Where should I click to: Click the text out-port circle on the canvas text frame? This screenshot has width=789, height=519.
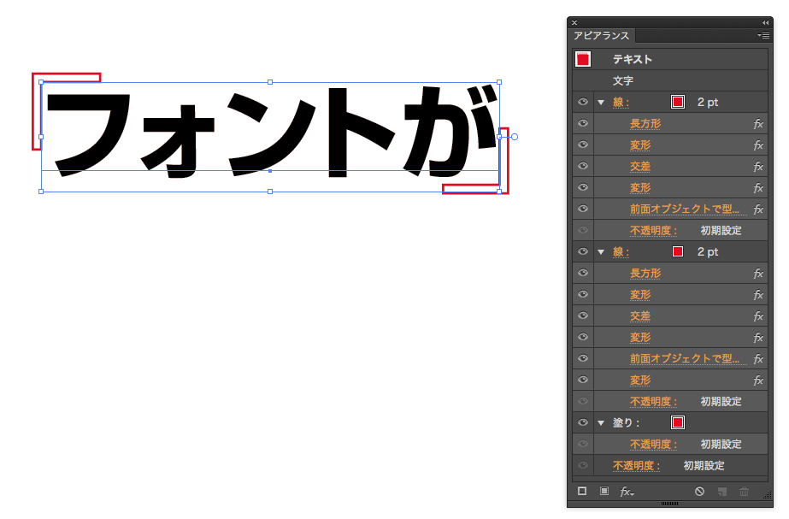pos(515,137)
